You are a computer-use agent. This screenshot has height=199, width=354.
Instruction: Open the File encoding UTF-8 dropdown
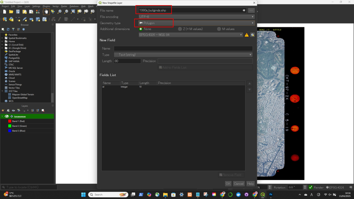click(196, 17)
